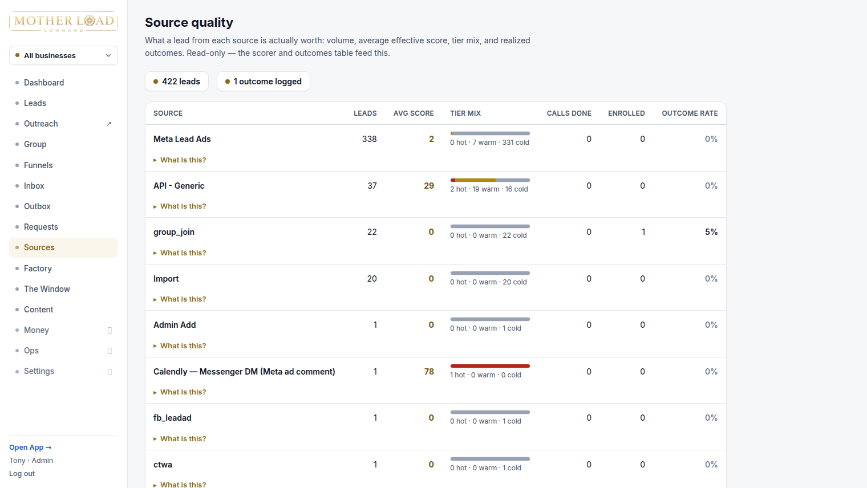
Task: Click Log out
Action: point(22,474)
